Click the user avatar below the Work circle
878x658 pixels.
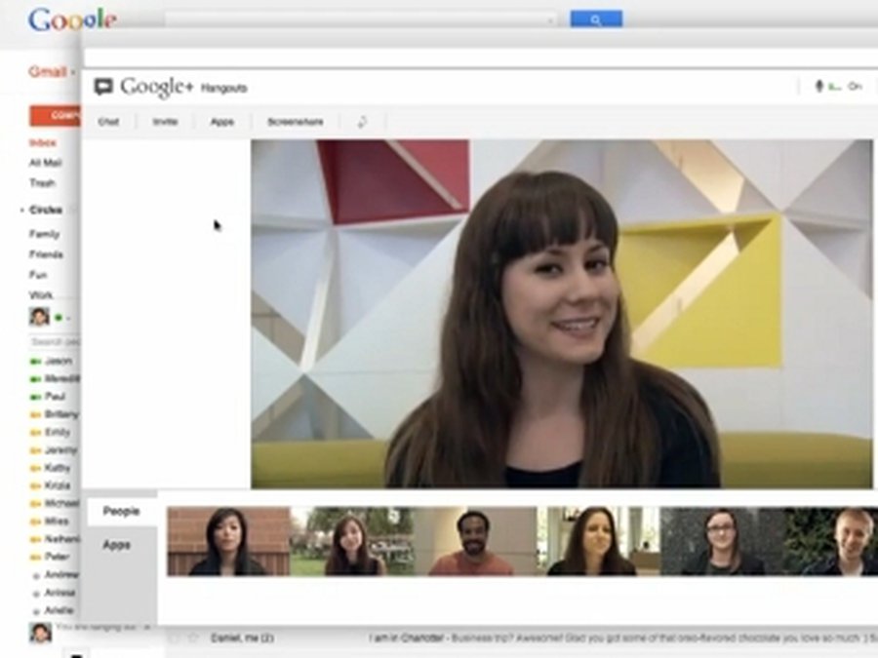click(x=39, y=317)
